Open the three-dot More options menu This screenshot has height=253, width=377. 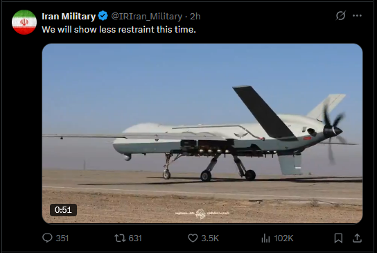coord(357,16)
